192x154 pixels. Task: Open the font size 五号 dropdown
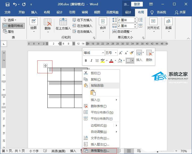pos(116,53)
